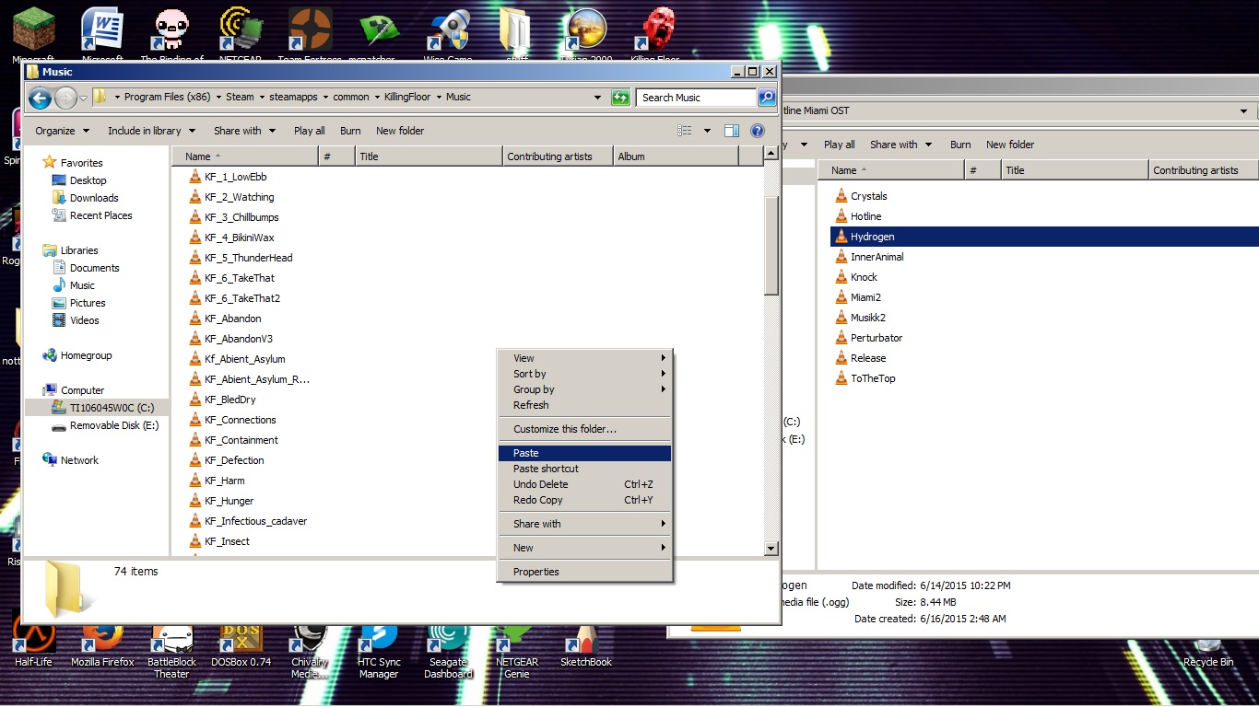Open Homegroup in the navigation pane
This screenshot has width=1259, height=707.
point(86,355)
